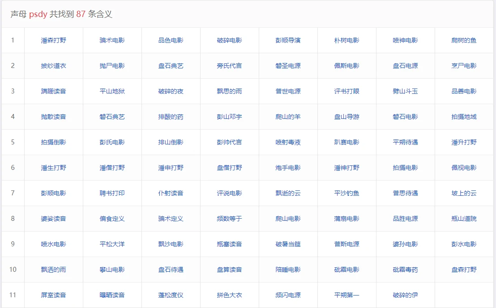Open the 砒霜毒药 link
The height and width of the screenshot is (308, 496).
[x=405, y=270]
